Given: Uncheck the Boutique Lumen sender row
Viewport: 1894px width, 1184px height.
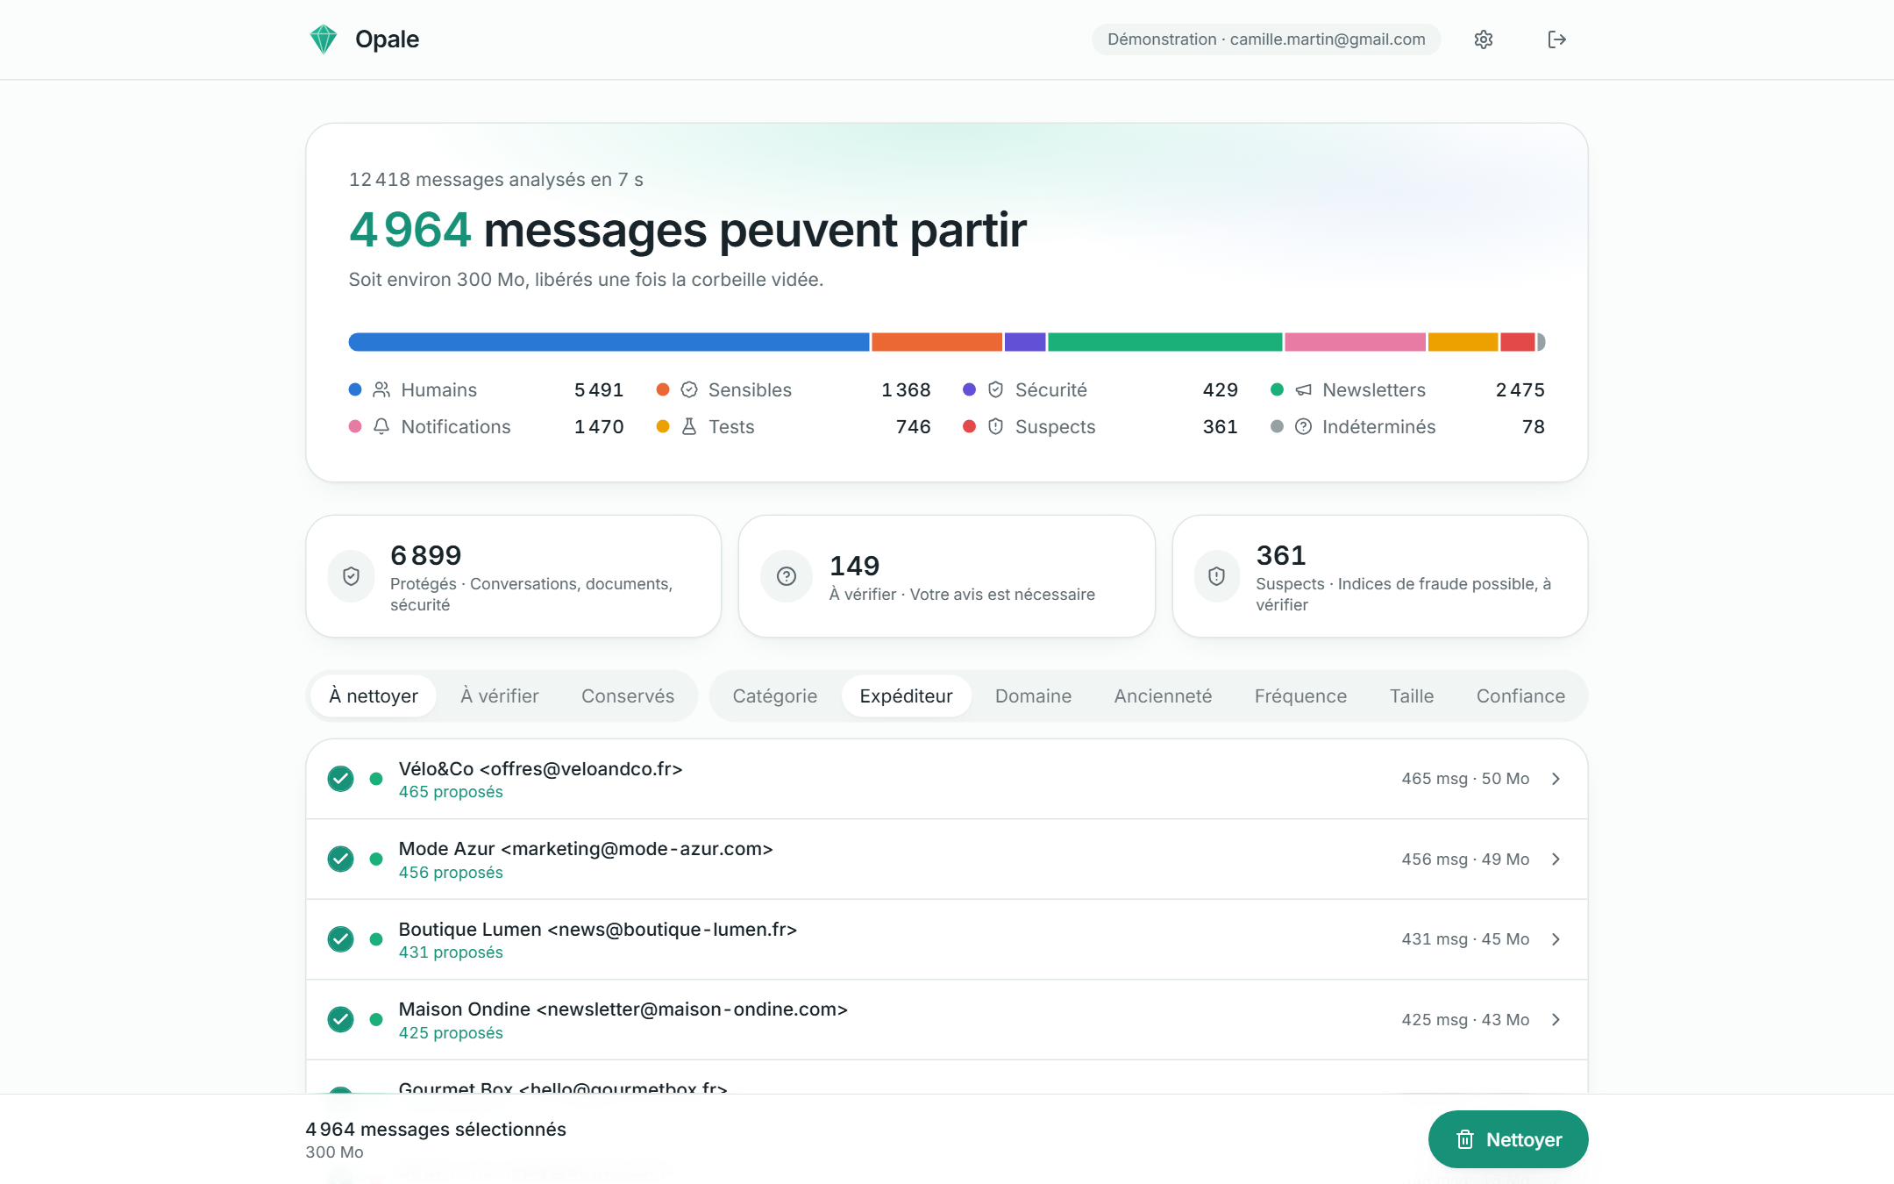Looking at the screenshot, I should click(340, 939).
